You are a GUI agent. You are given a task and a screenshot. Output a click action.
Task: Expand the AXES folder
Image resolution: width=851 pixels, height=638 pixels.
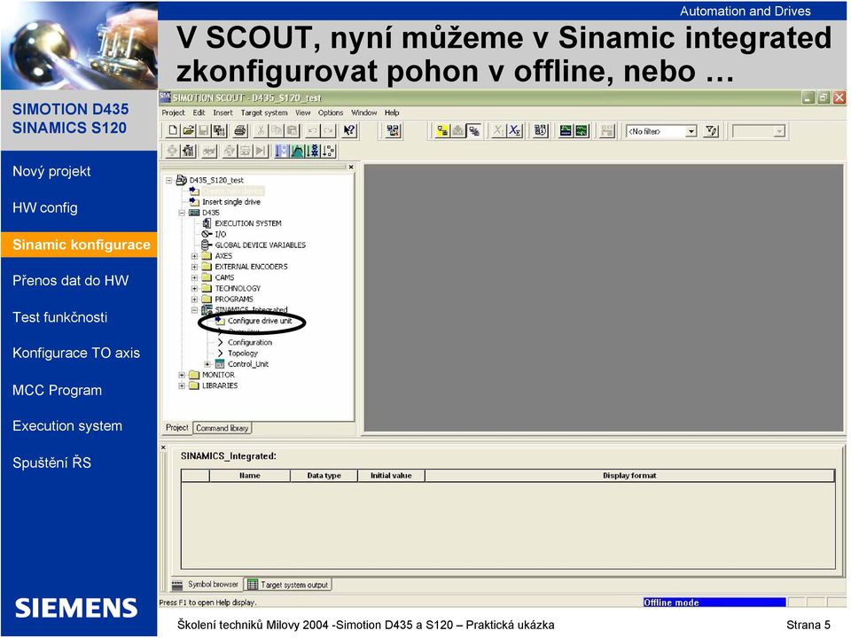[194, 256]
